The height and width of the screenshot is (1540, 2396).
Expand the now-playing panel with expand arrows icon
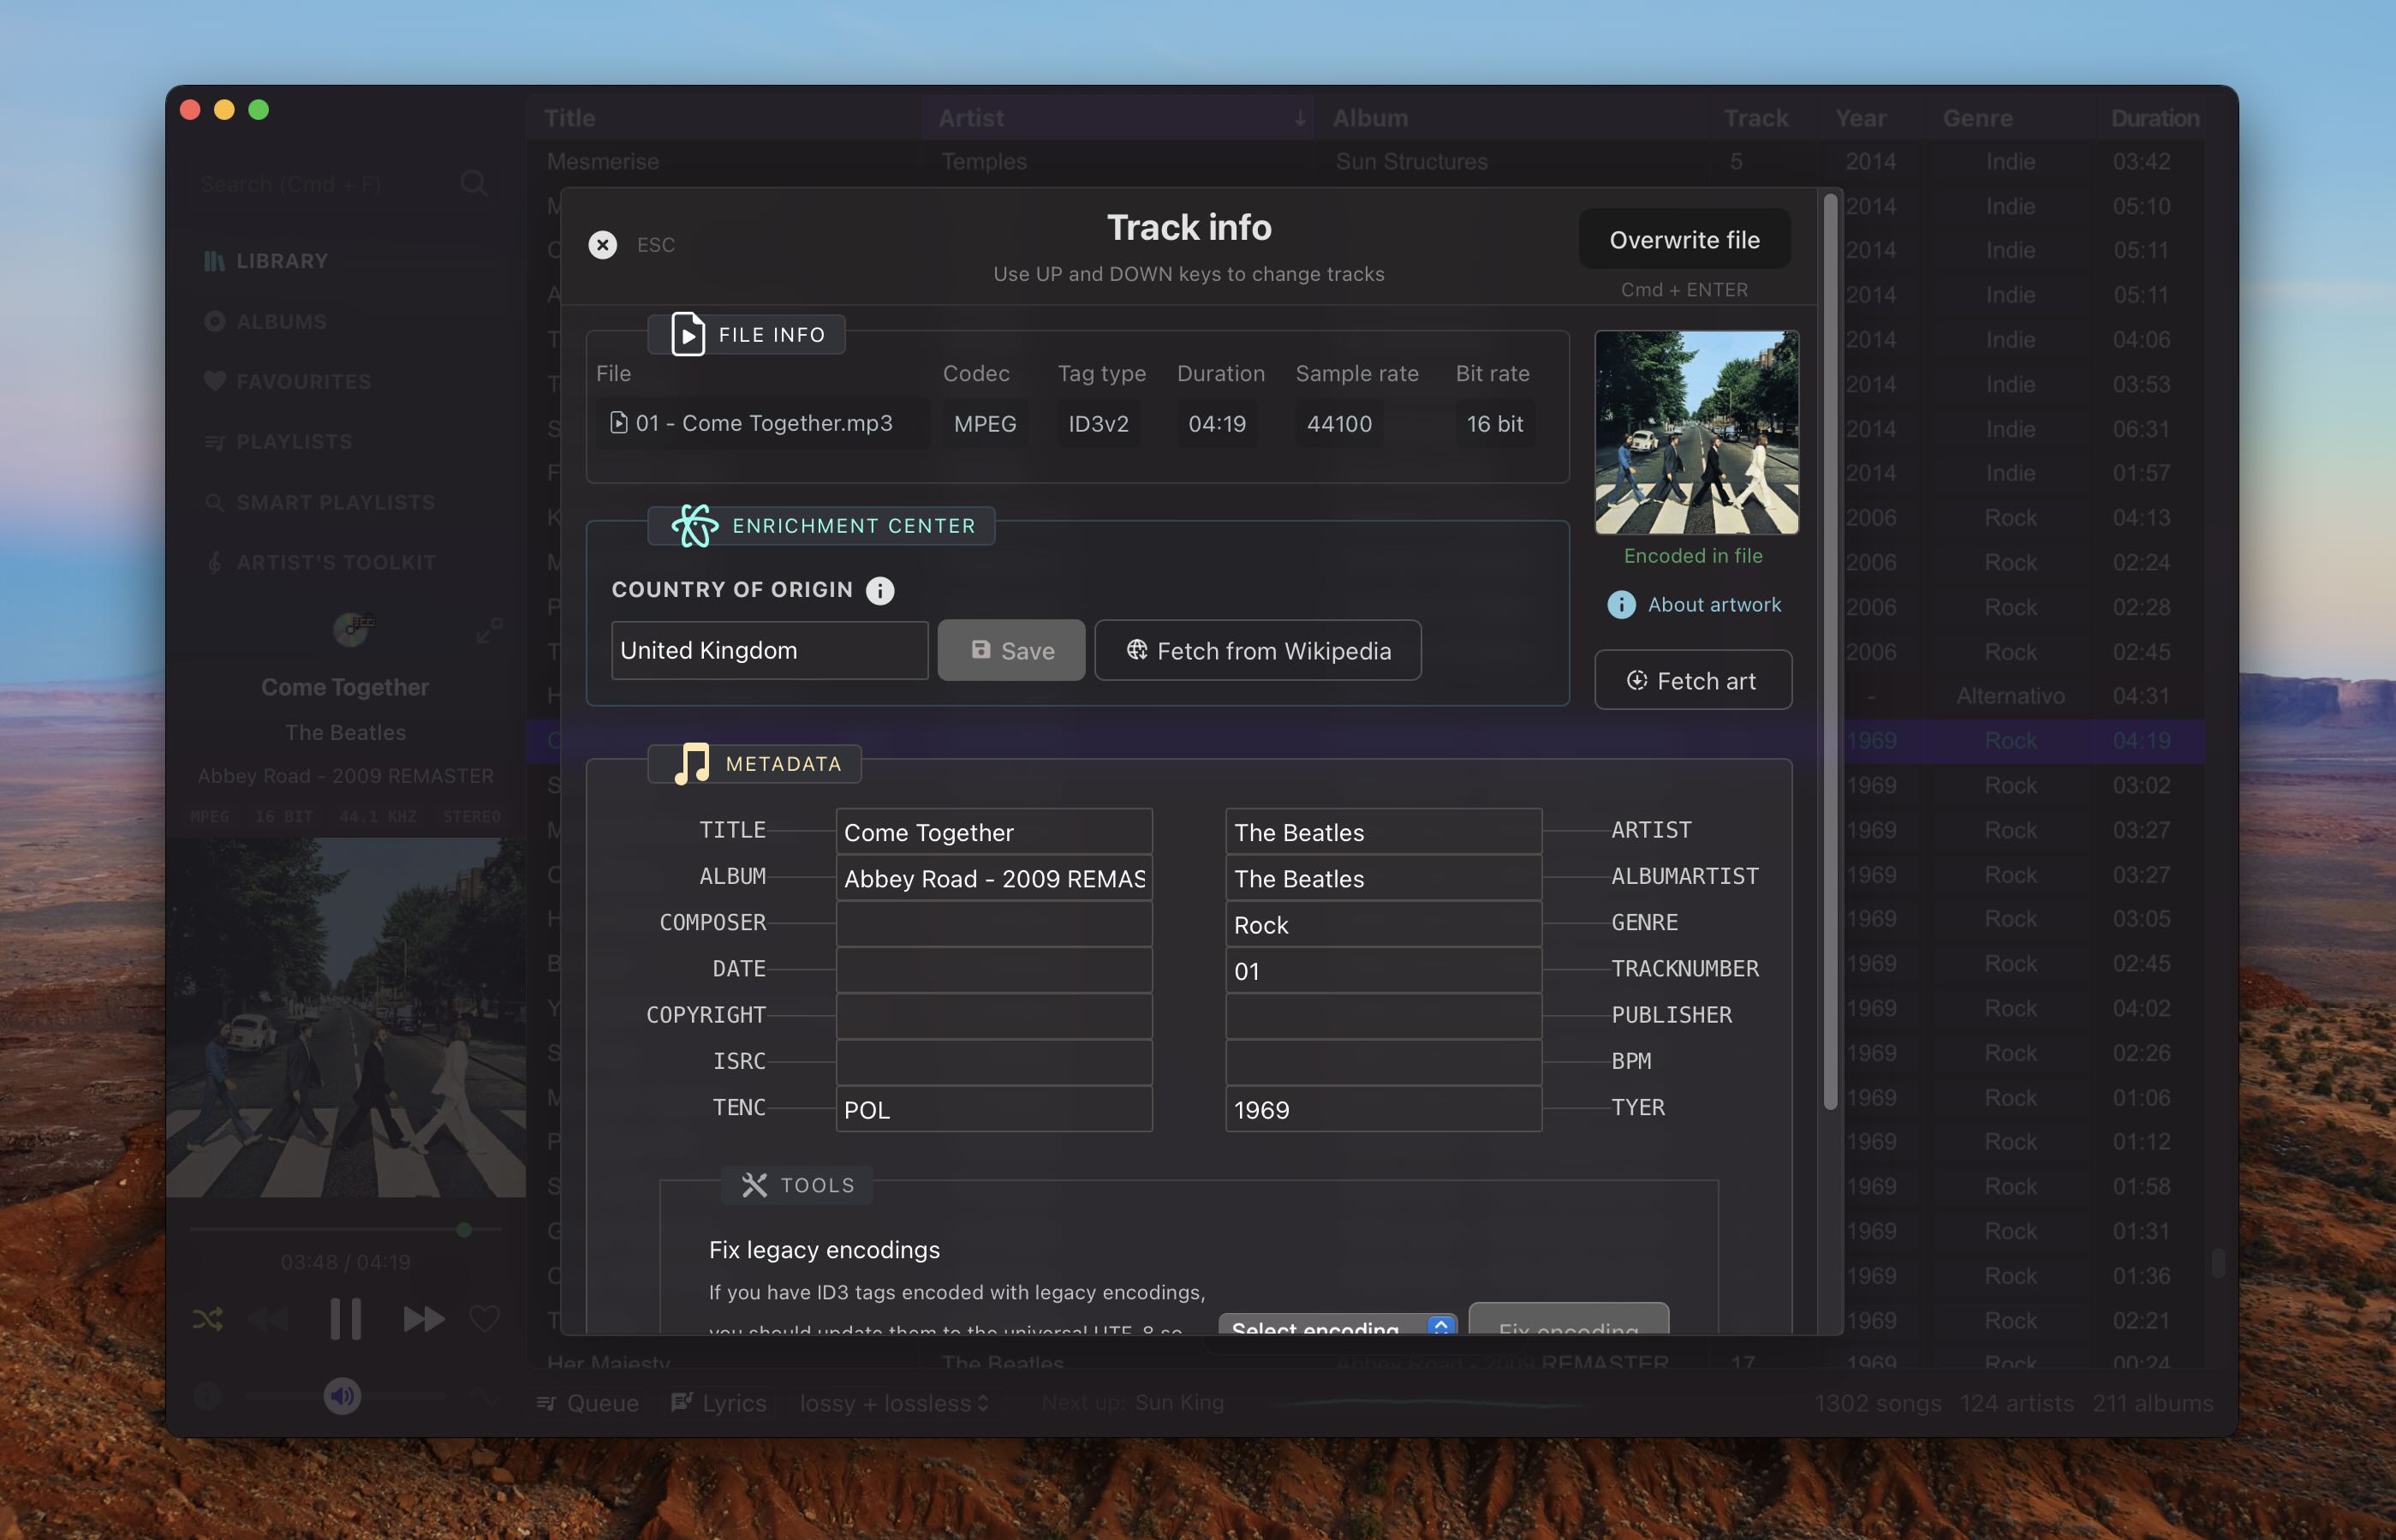(x=489, y=631)
